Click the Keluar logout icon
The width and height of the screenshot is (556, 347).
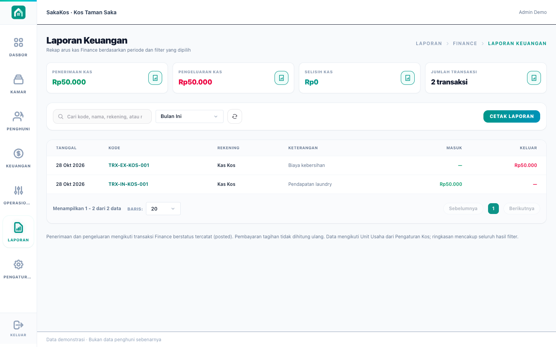coord(18,325)
